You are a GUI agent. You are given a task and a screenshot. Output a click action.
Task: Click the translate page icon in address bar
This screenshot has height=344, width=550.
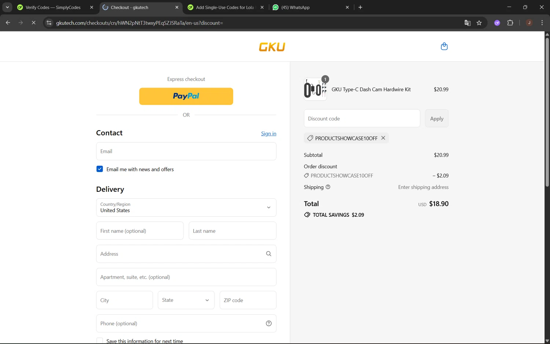[467, 23]
